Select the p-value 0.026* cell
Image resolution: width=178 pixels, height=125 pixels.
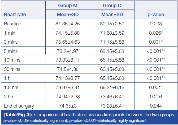pyautogui.click(x=155, y=33)
